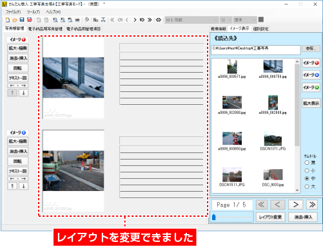Save with the blue floppy disk icon
The width and height of the screenshot is (323, 247).
22,20
